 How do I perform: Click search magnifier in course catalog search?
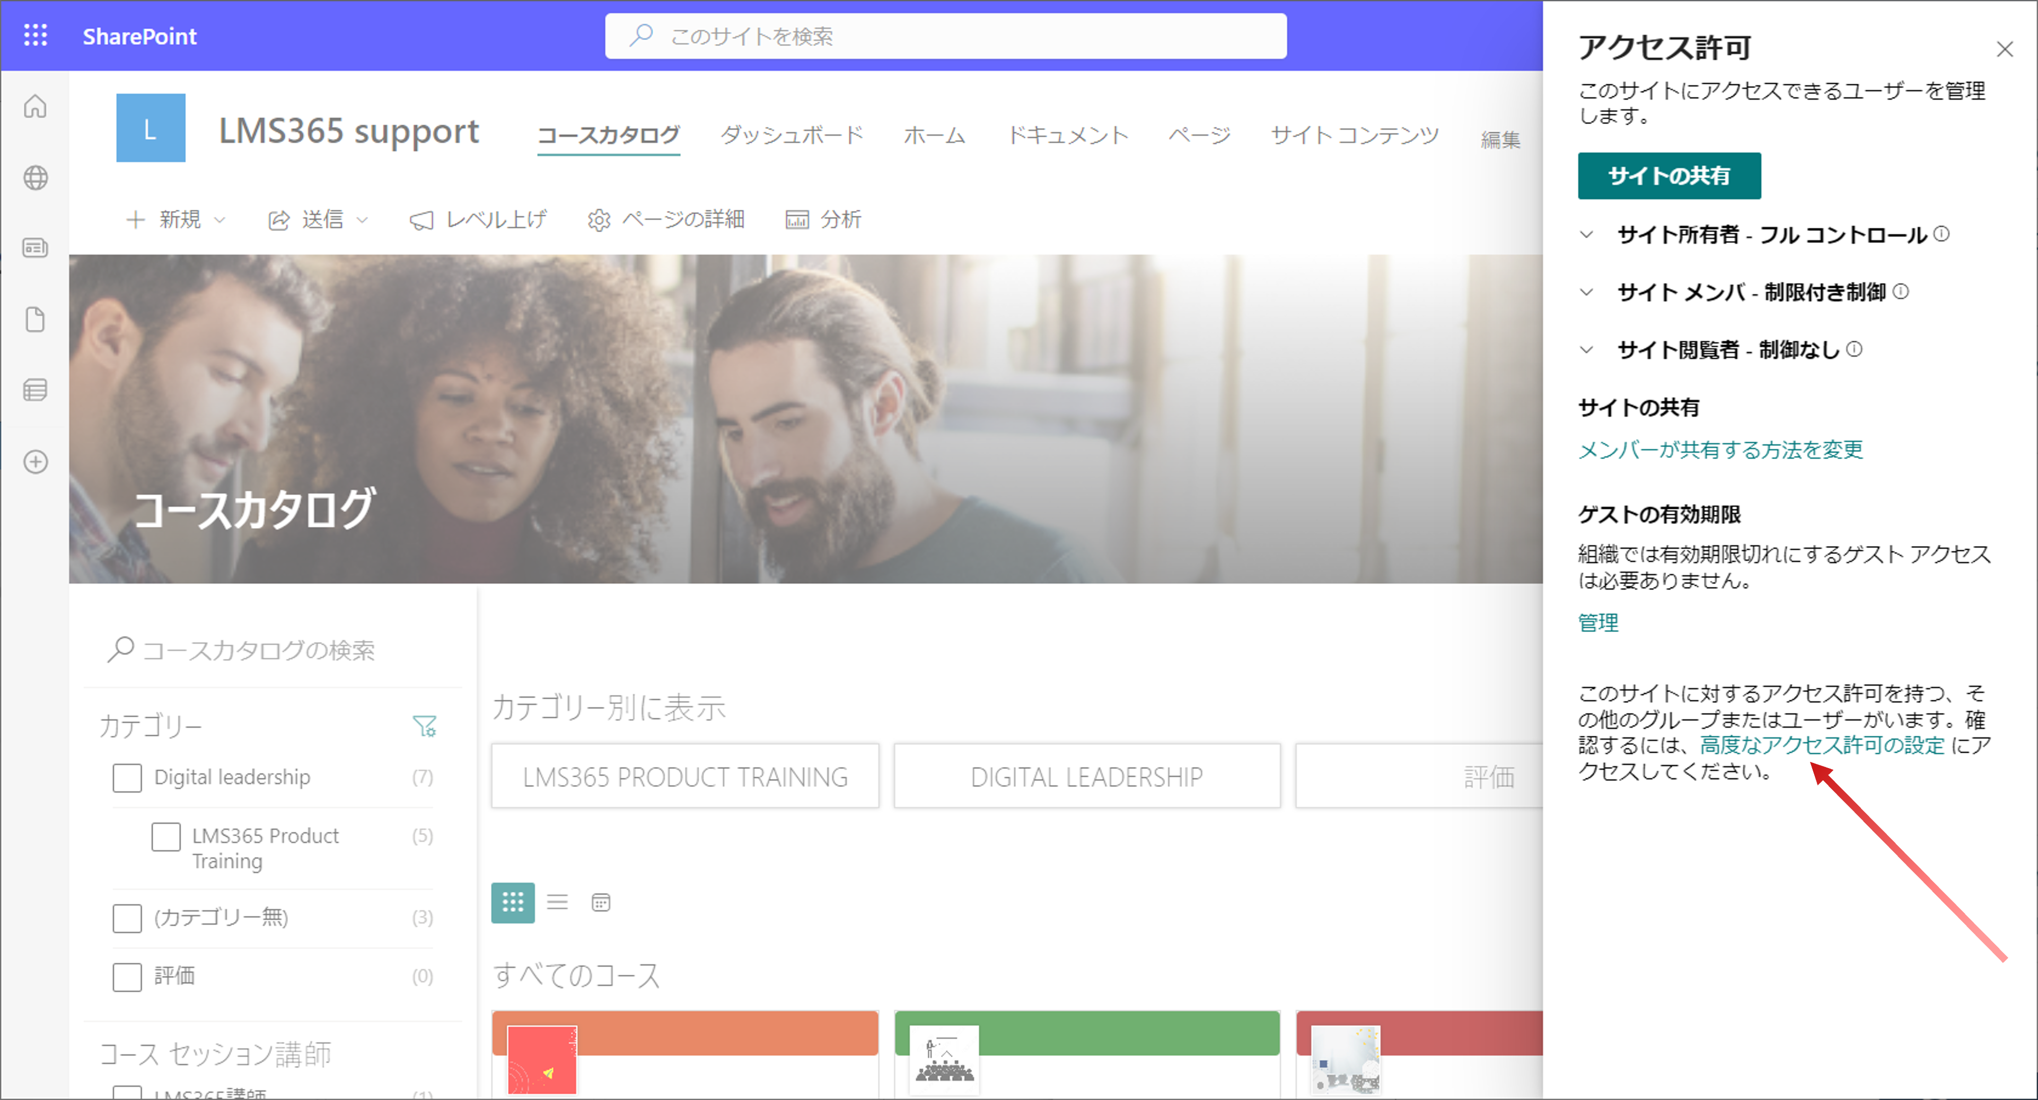point(120,649)
